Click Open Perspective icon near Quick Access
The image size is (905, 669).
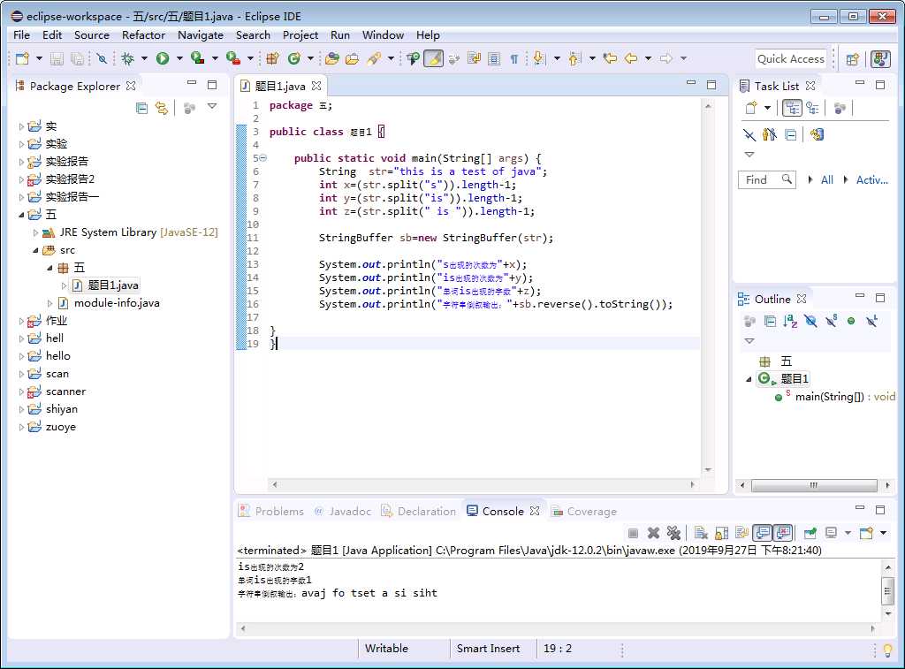(853, 59)
